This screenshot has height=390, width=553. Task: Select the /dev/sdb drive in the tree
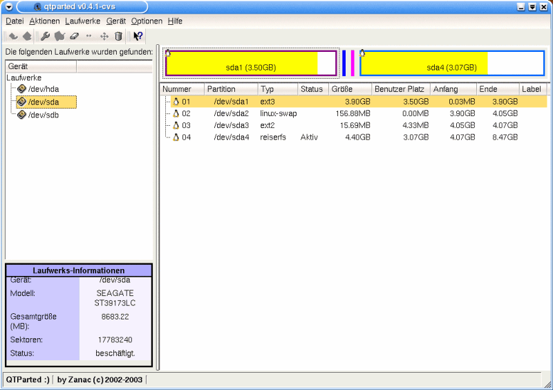click(x=42, y=114)
